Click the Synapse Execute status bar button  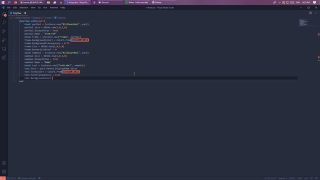[x=26, y=178]
